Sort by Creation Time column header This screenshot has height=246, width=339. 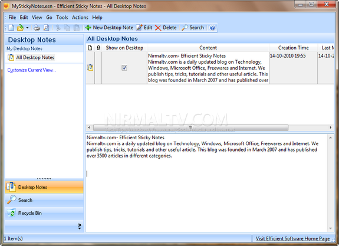[294, 48]
